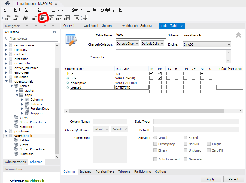
Task: Collapse the workbench schema node
Action: point(6,135)
